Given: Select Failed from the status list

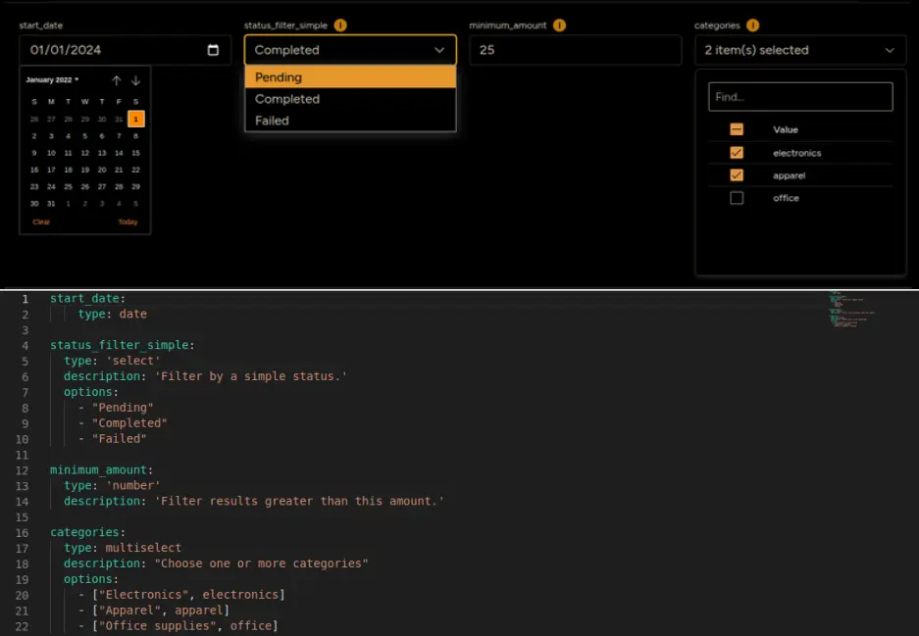Looking at the screenshot, I should (x=350, y=121).
